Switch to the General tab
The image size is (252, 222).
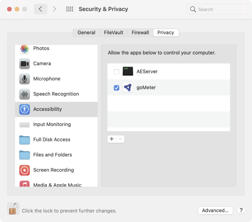click(x=86, y=32)
